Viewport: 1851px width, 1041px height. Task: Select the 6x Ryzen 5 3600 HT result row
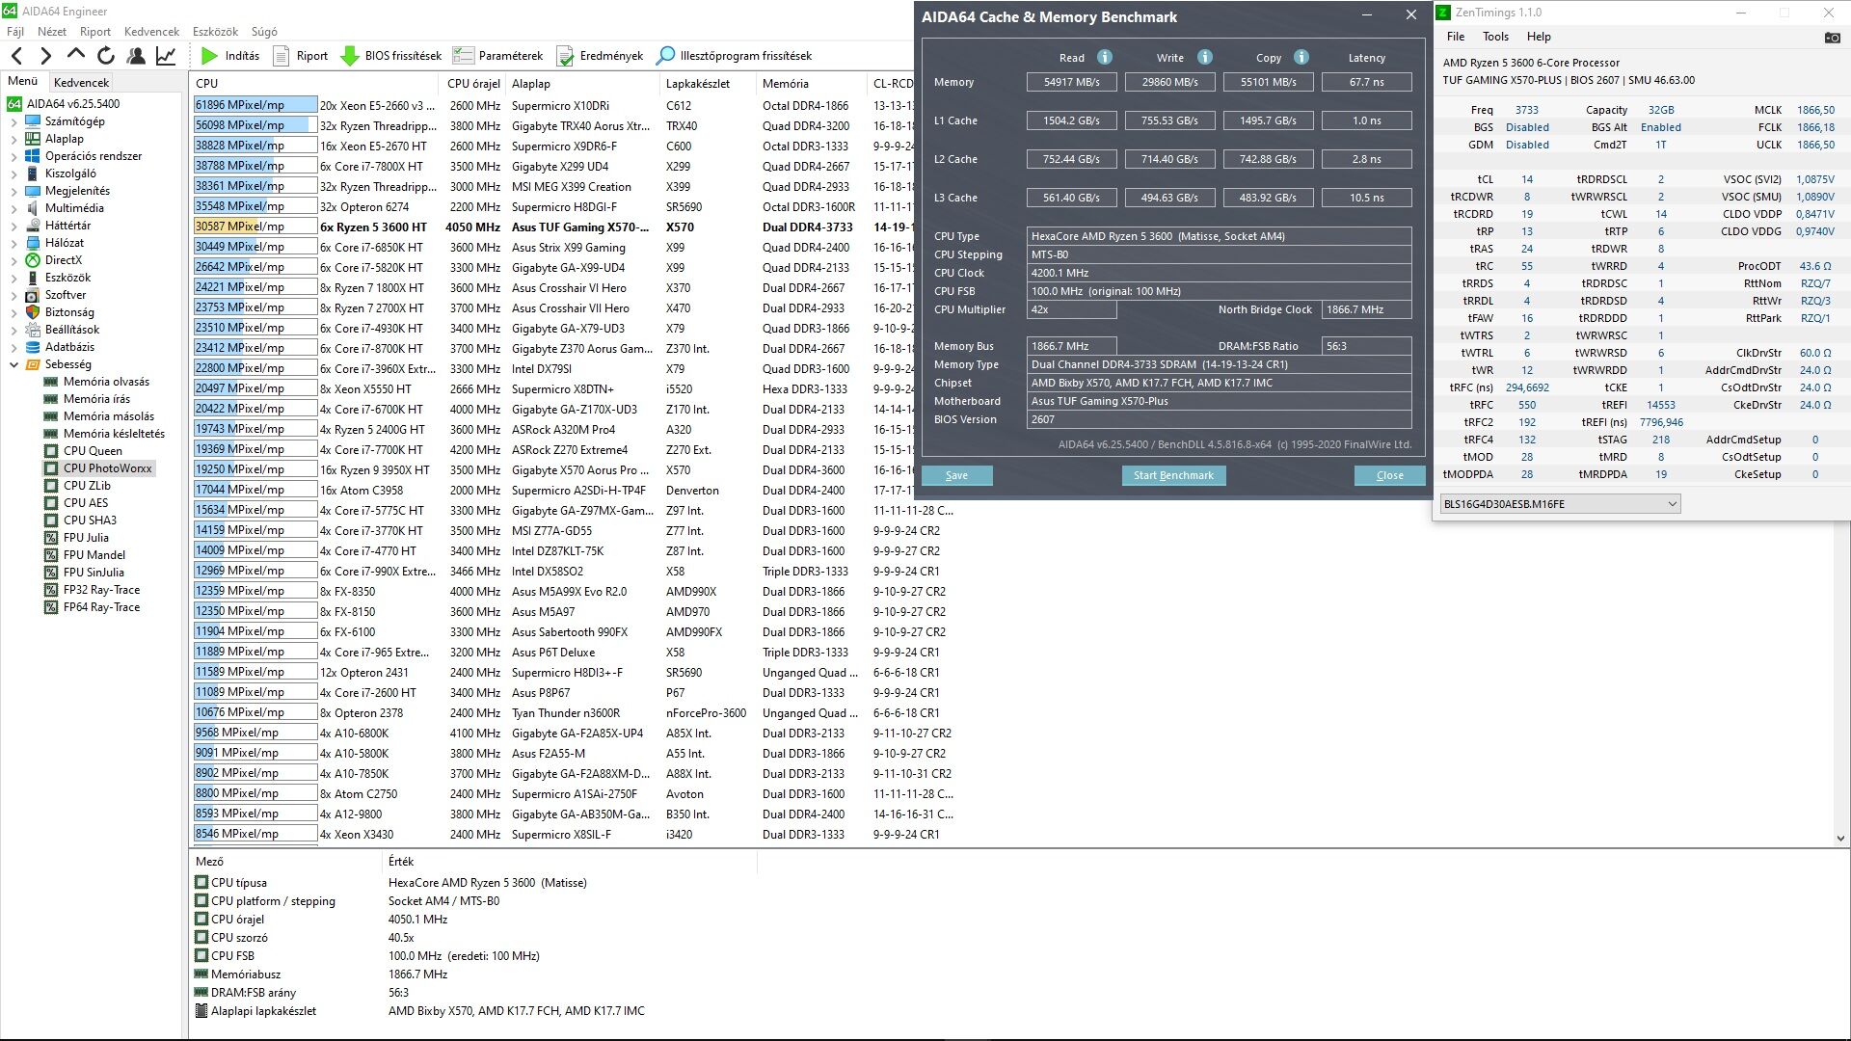click(x=554, y=227)
